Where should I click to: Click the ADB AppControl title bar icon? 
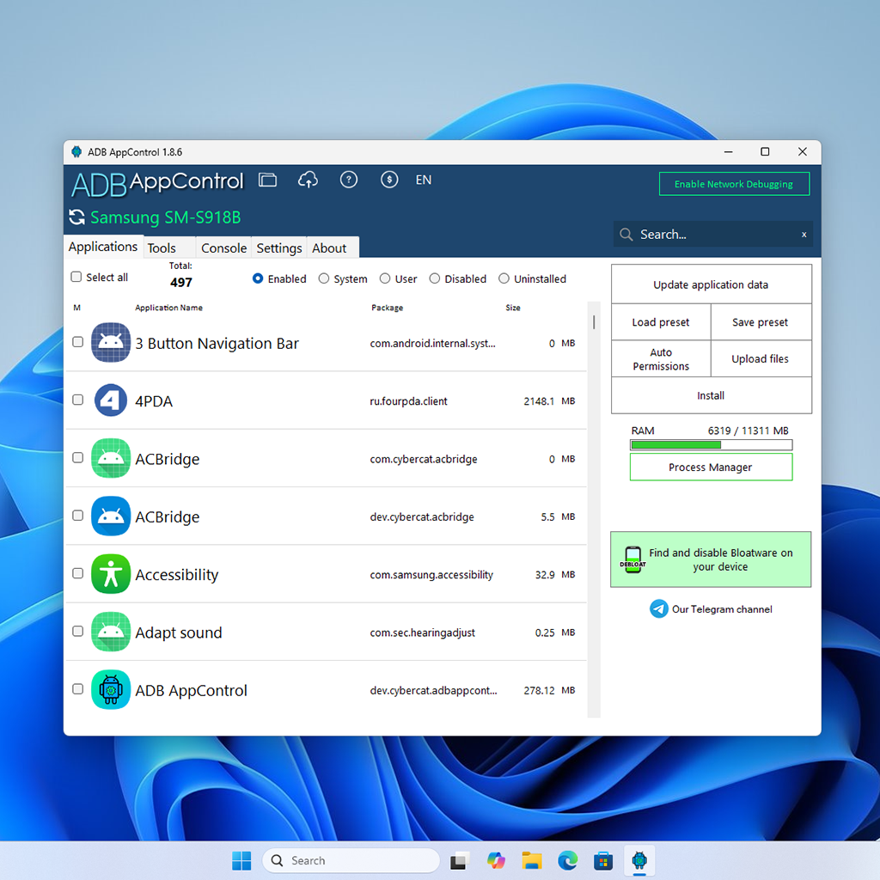point(76,152)
